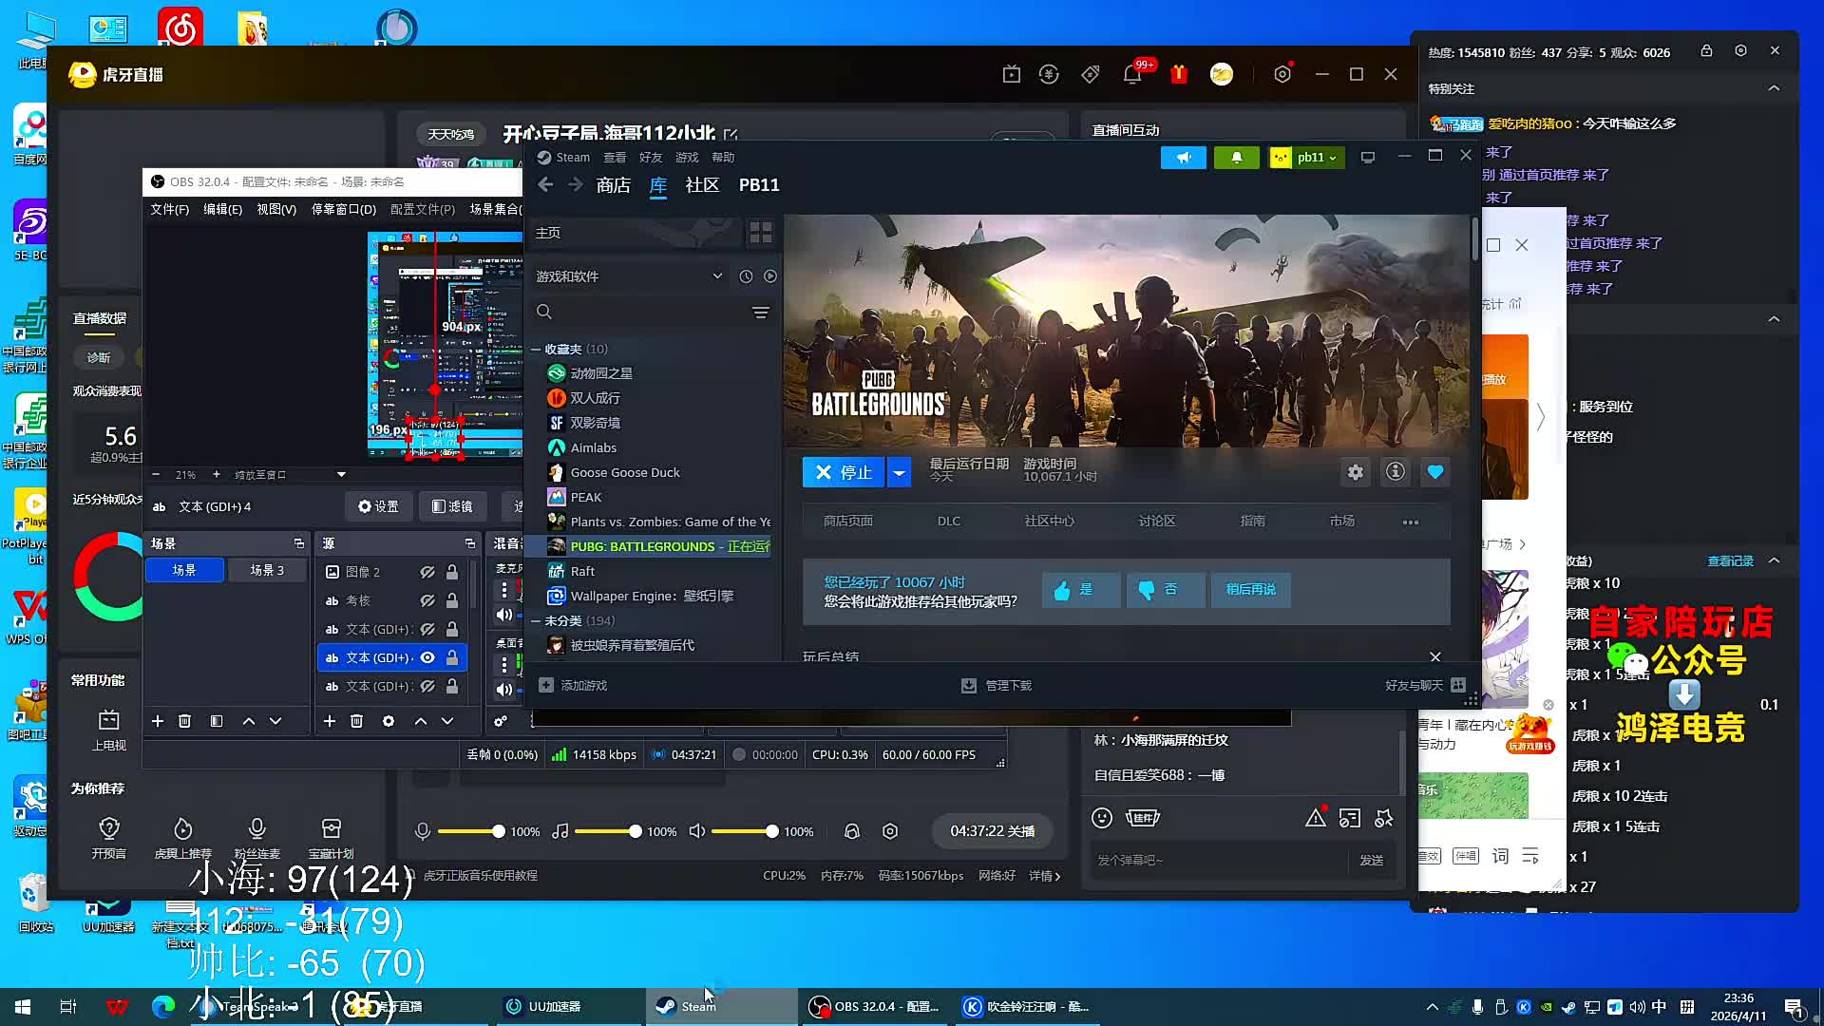Toggle the lock on 考核 source
The image size is (1824, 1026).
pyautogui.click(x=452, y=600)
